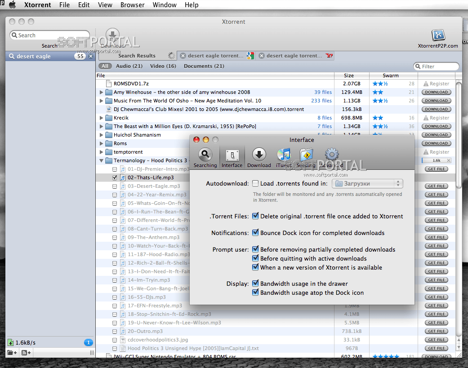This screenshot has height=368, width=468.
Task: Click the ROMSDVD1.7z file icon
Action: click(109, 84)
